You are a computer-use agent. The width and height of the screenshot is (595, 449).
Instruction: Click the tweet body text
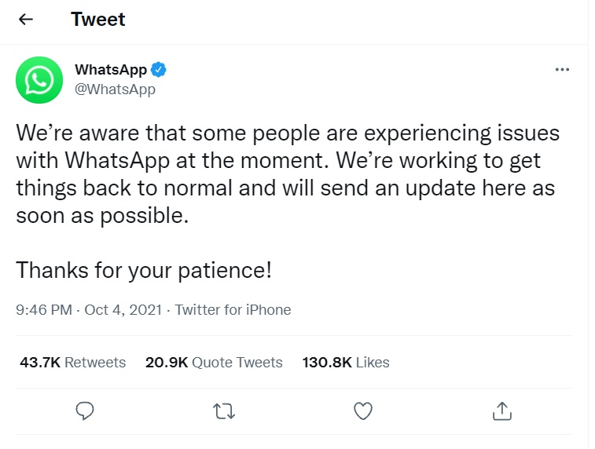(x=287, y=173)
